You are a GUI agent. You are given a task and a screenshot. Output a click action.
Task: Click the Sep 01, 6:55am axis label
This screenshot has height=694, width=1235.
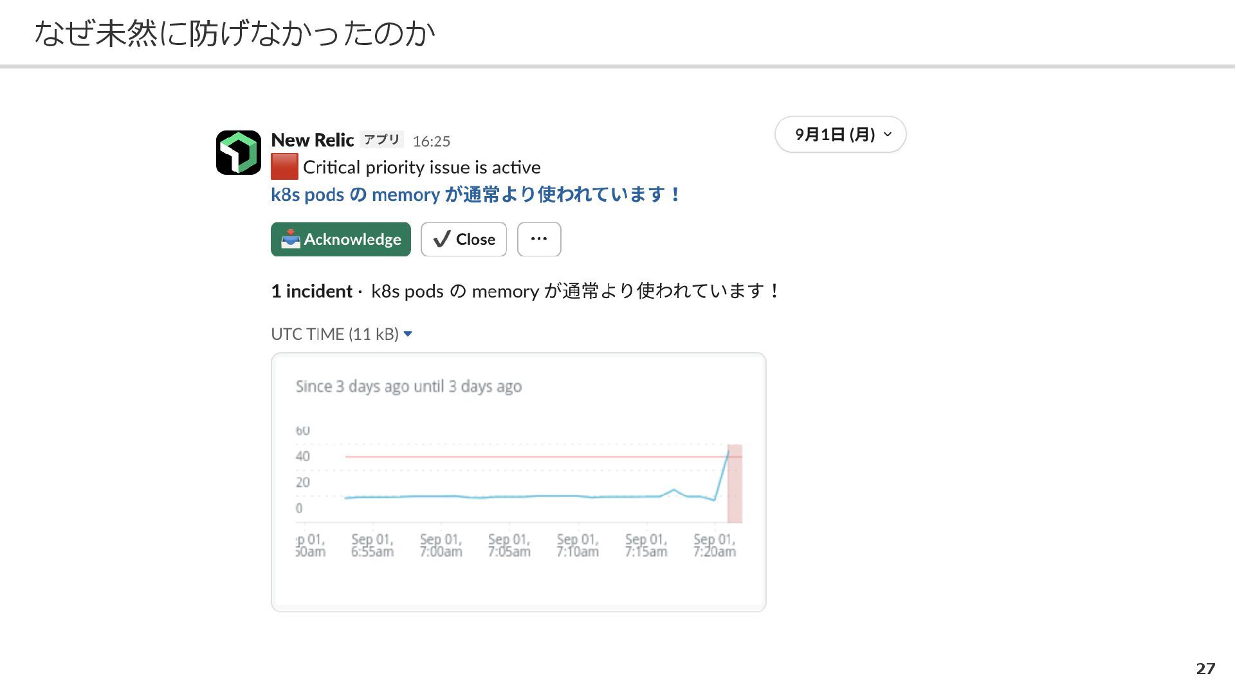pos(372,546)
